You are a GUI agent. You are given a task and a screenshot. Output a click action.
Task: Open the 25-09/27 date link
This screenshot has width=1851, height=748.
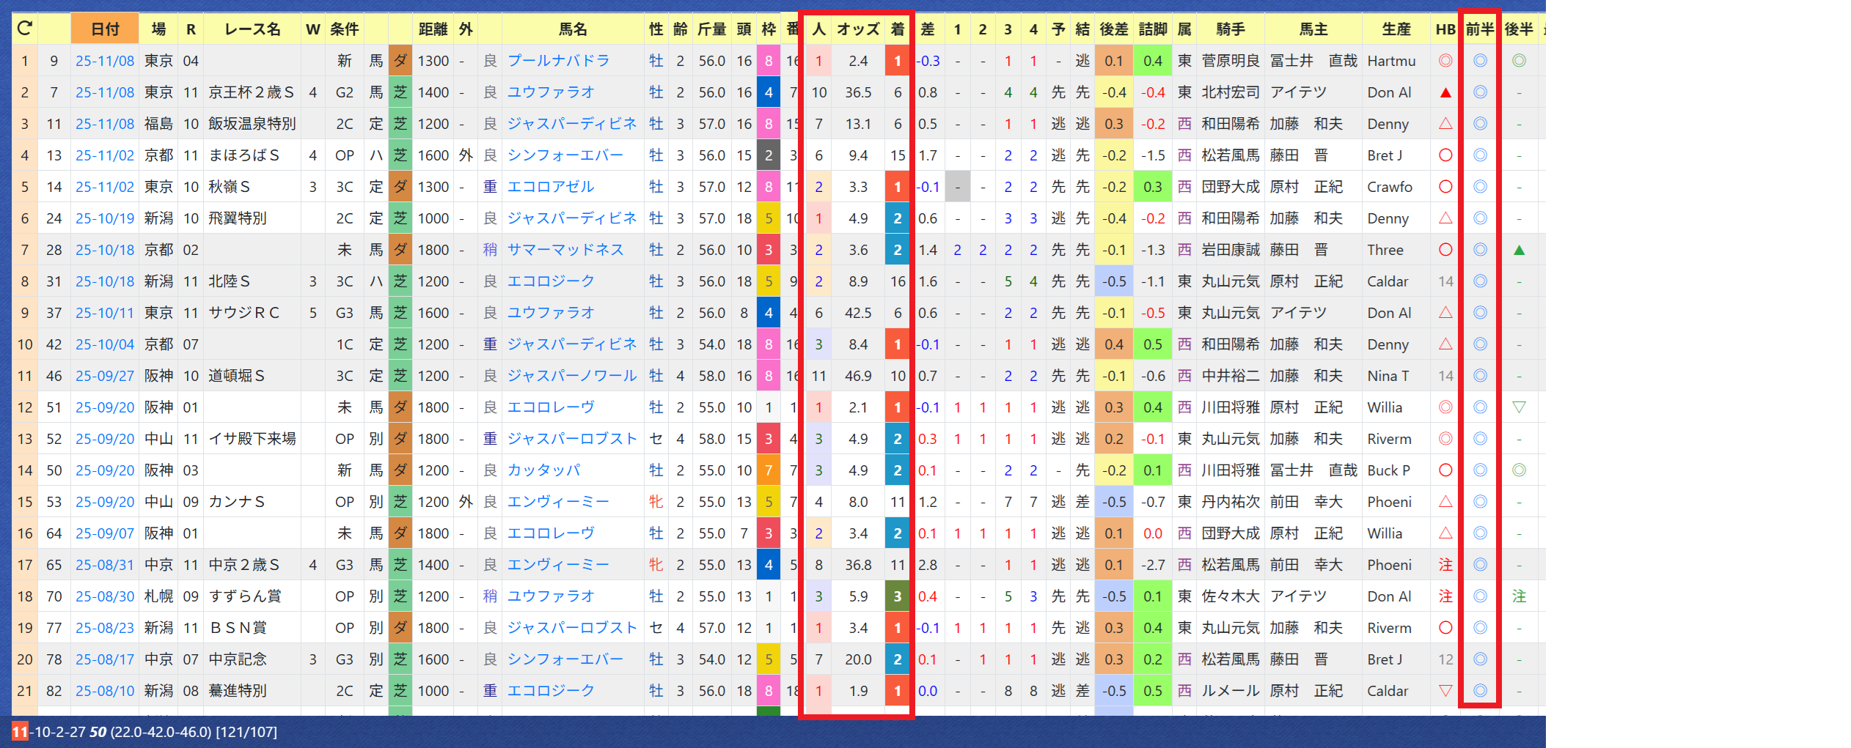[105, 376]
